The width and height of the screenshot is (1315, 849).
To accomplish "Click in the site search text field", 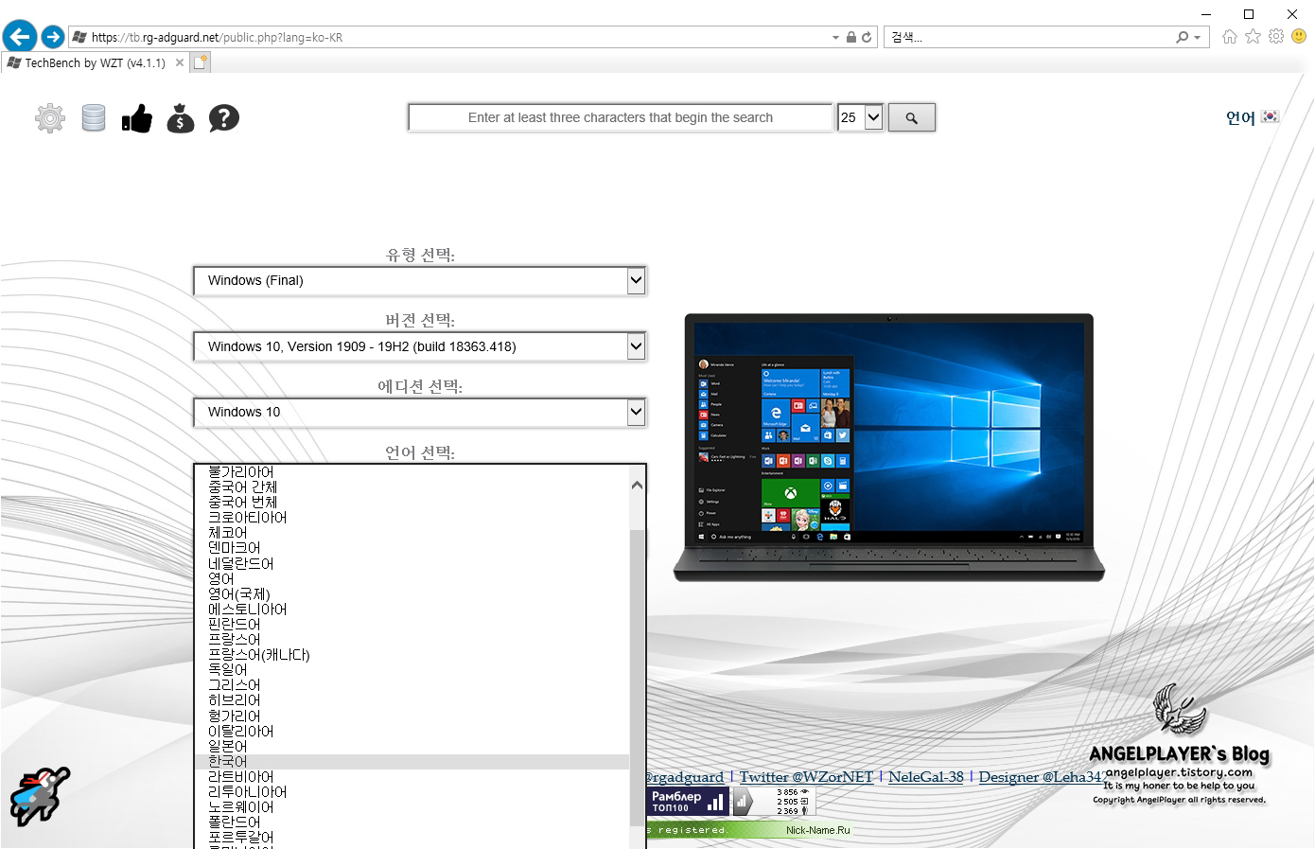I will coord(621,117).
